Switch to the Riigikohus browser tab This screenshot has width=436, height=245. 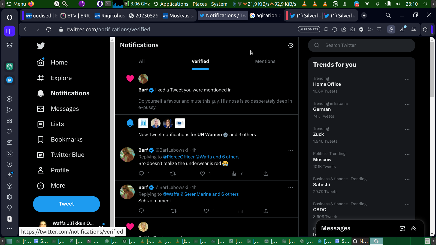[x=109, y=16]
